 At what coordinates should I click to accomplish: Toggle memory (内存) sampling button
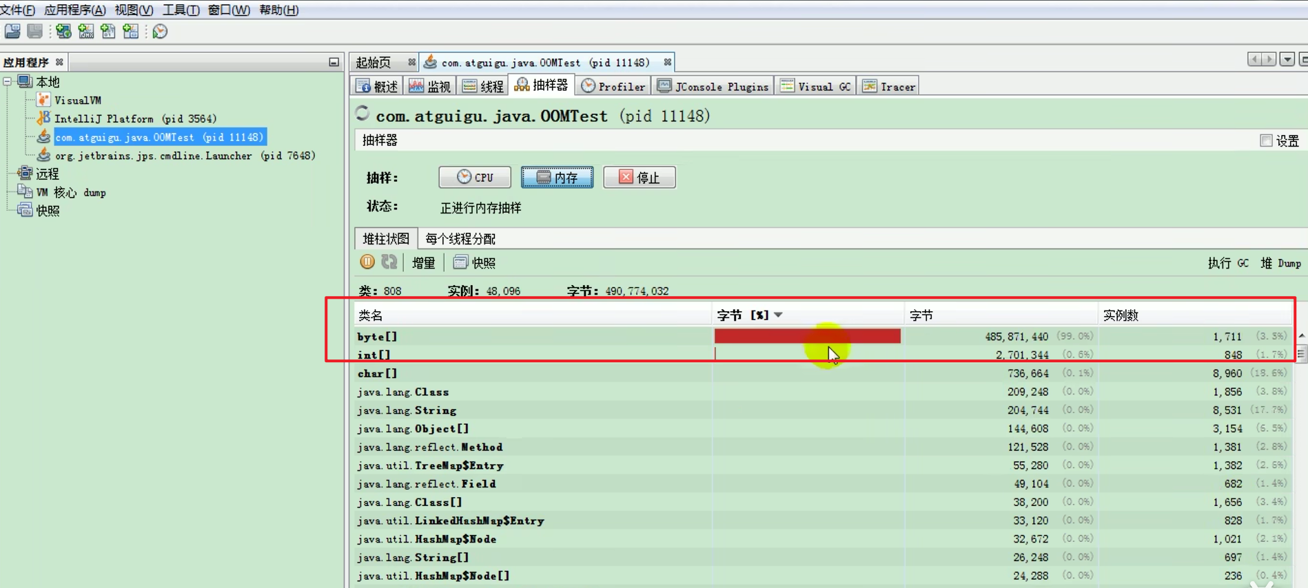[557, 178]
